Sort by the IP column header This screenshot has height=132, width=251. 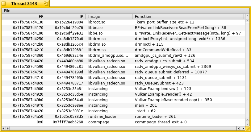66,17
